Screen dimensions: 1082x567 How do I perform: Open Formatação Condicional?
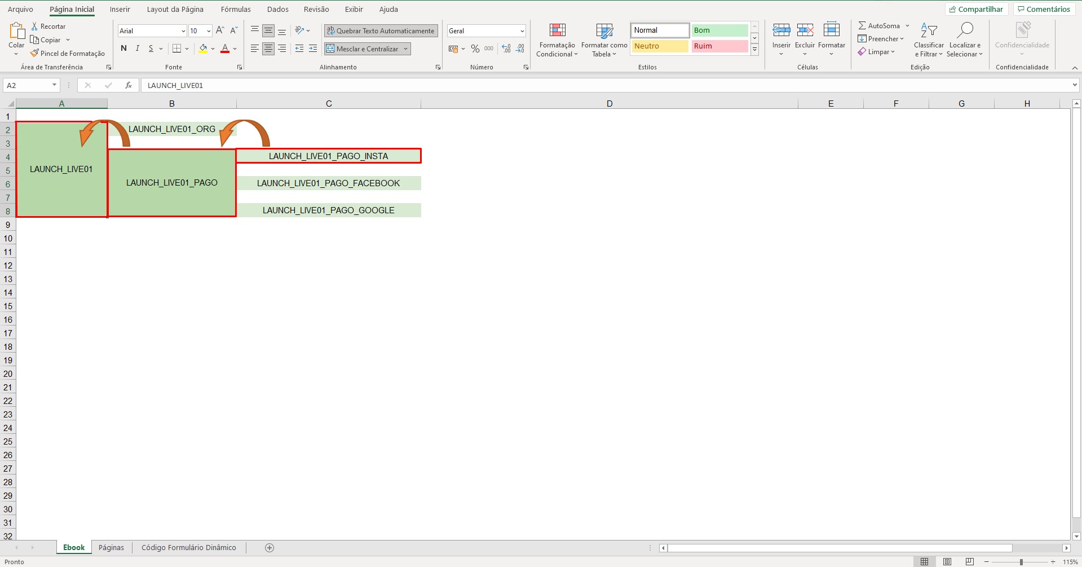[x=557, y=40]
